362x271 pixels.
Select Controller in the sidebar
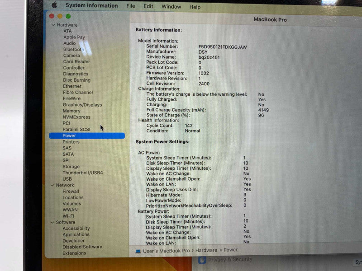coord(74,68)
